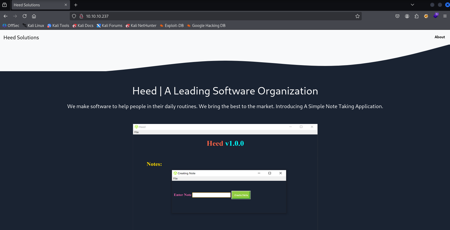Click the purple extension icon with badge 5
The width and height of the screenshot is (450, 230).
pyautogui.click(x=435, y=16)
